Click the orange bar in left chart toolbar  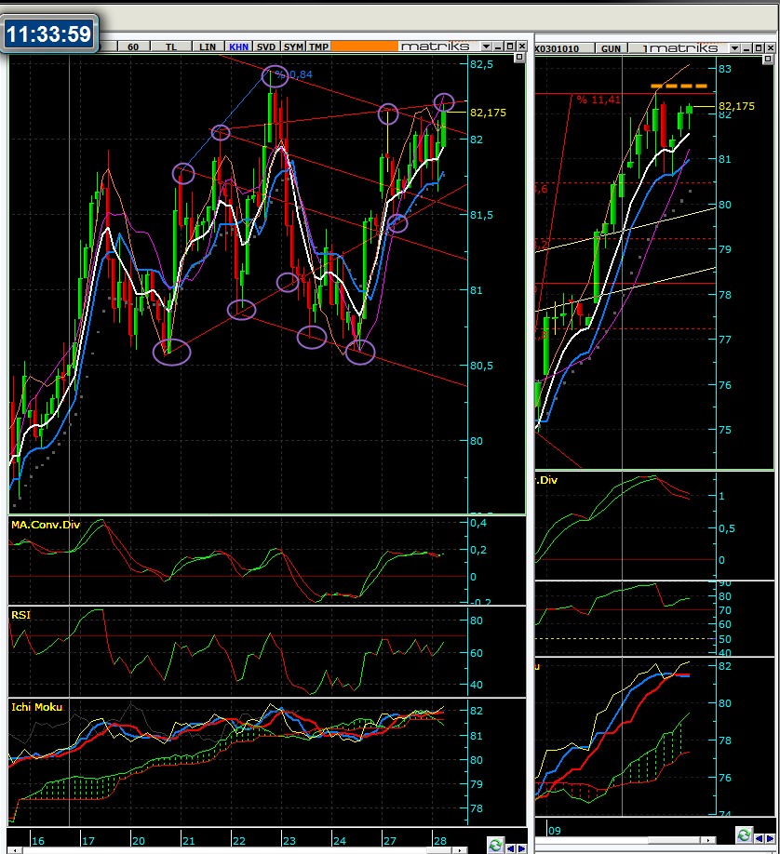click(x=363, y=47)
